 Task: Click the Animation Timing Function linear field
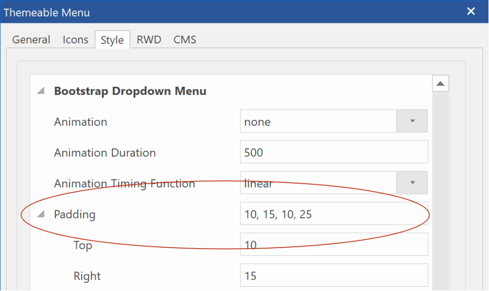tap(318, 183)
